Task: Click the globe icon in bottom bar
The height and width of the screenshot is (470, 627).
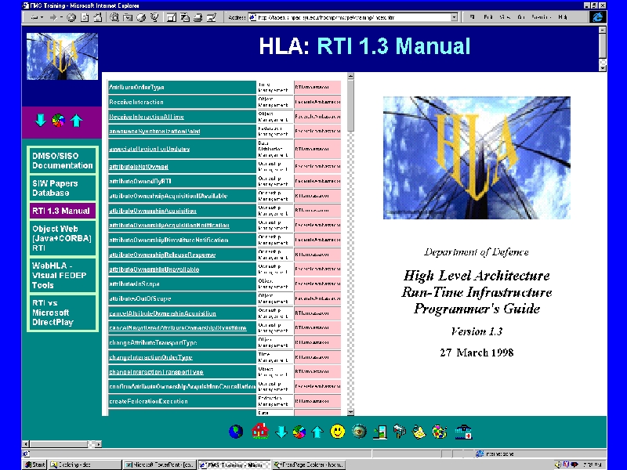Action: [236, 432]
